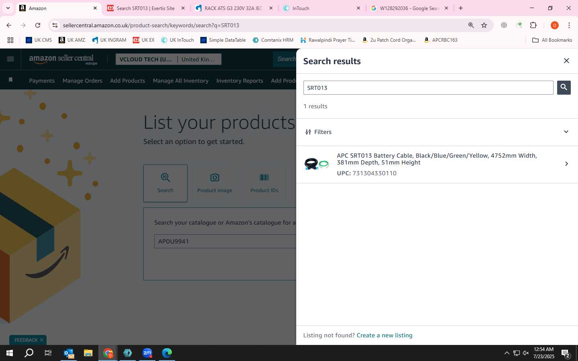Screen dimensions: 578x361
Task: Open the United Kingdom marketplace selector
Action: pos(199,59)
